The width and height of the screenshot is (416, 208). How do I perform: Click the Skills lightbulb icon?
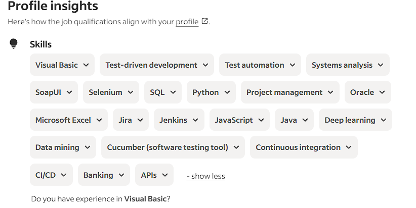[x=14, y=43]
